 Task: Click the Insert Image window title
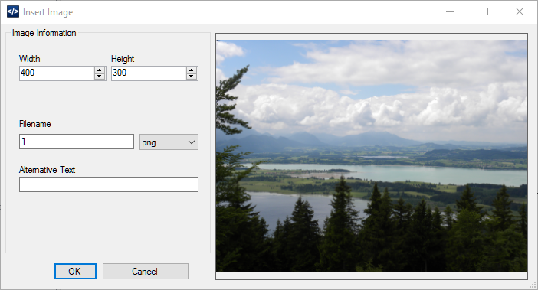48,12
